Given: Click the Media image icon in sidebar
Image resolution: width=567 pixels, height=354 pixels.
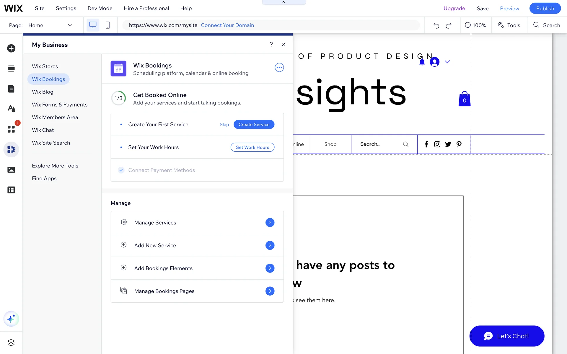Looking at the screenshot, I should pyautogui.click(x=11, y=170).
